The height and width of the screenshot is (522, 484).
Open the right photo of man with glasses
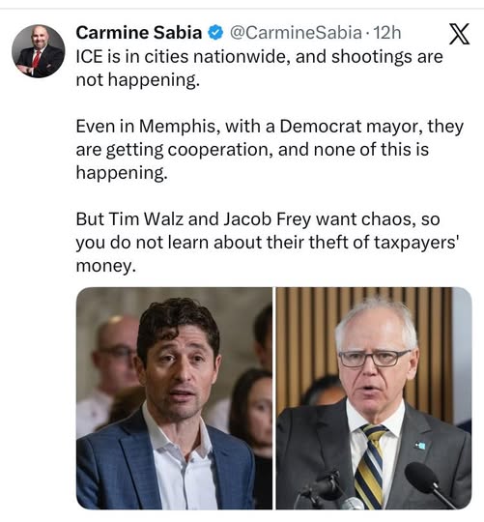click(374, 398)
